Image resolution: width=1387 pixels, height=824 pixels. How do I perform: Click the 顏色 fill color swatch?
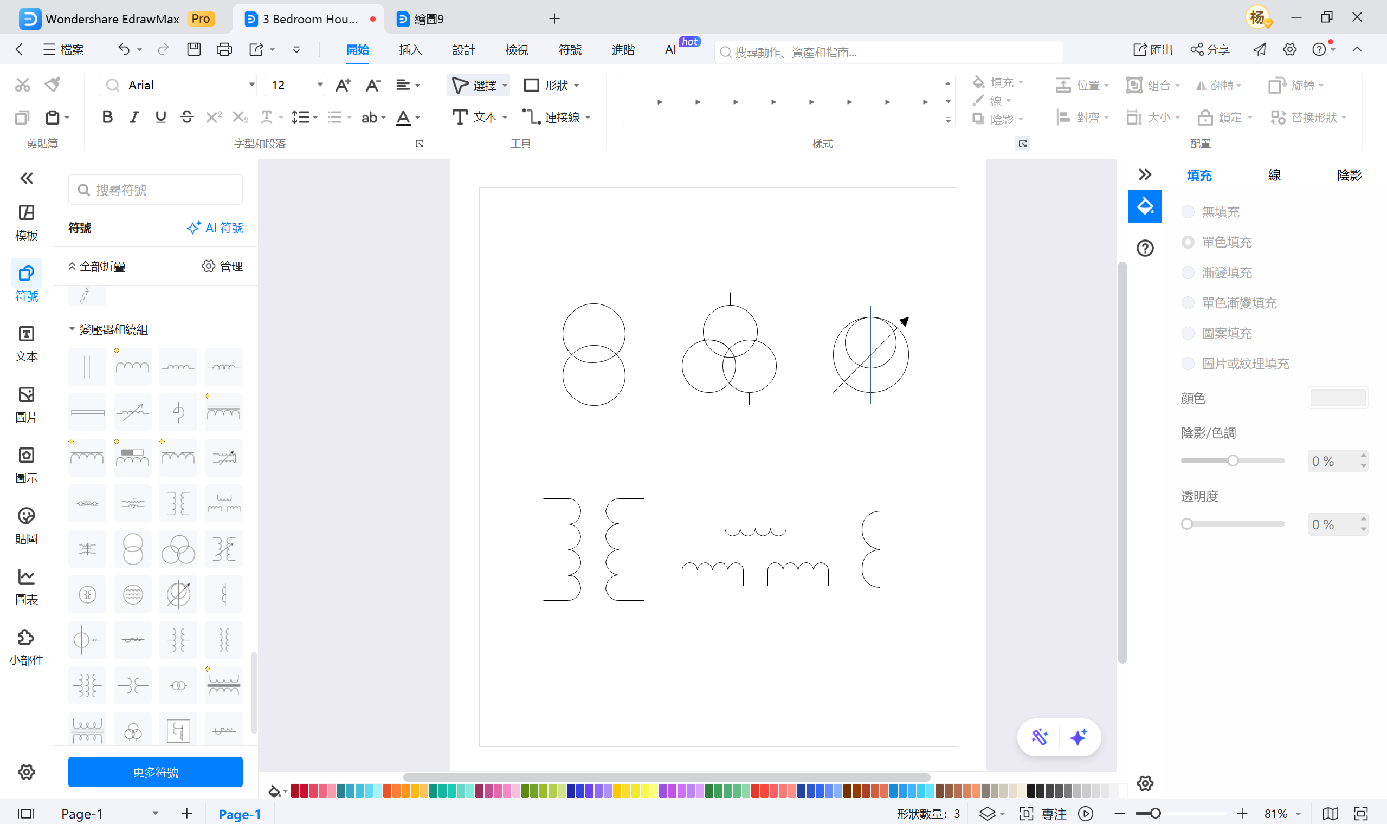1337,398
